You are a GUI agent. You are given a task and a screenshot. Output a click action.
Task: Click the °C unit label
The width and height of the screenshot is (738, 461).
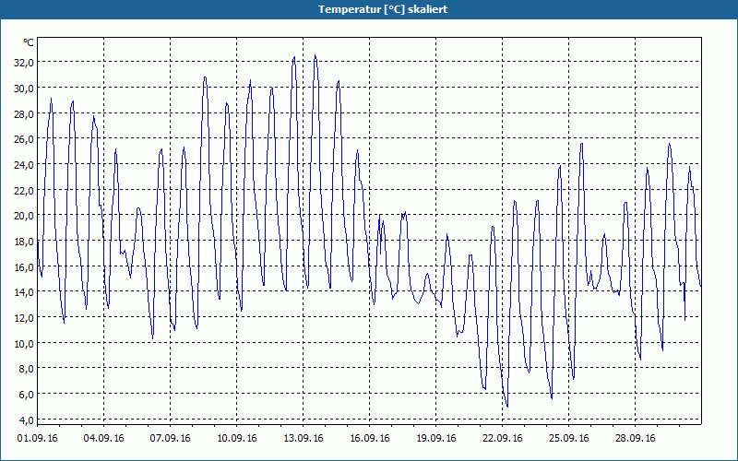(x=29, y=42)
